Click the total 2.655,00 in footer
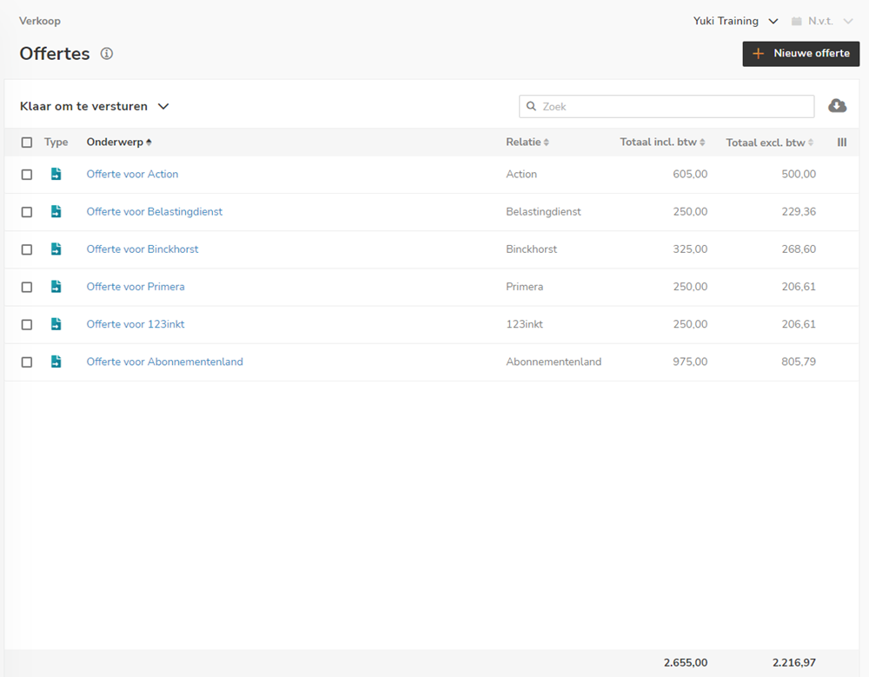The height and width of the screenshot is (677, 869). [x=686, y=662]
